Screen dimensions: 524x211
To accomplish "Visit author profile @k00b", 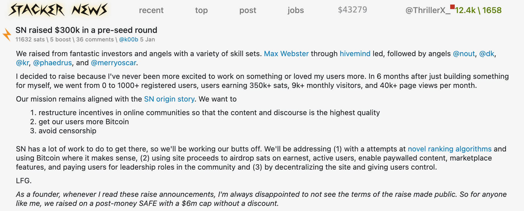I will coord(129,39).
